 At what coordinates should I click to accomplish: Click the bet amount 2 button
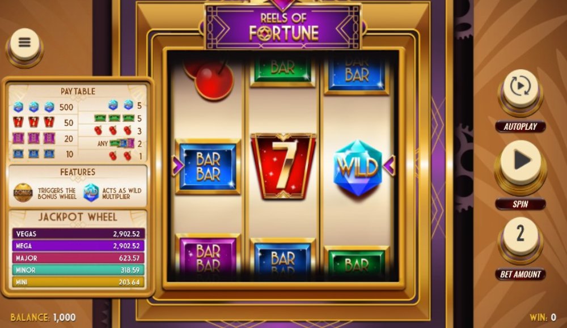(x=521, y=236)
